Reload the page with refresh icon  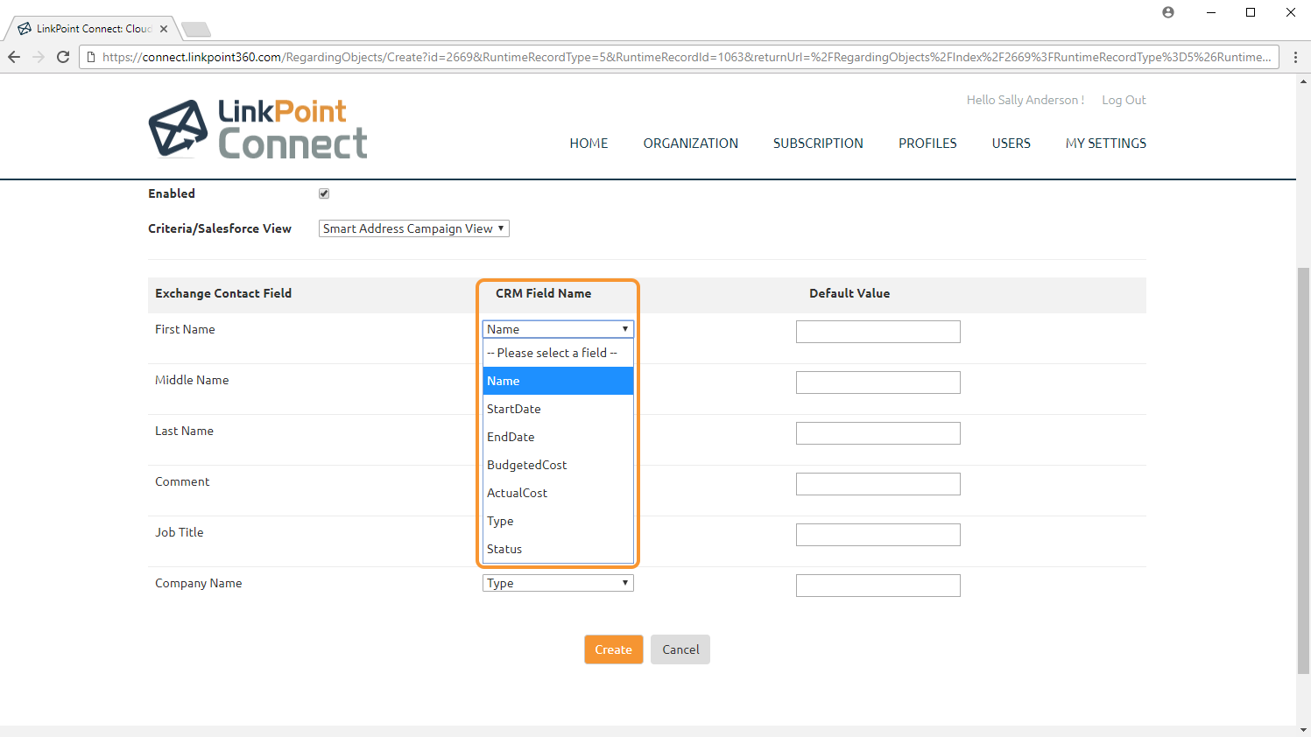63,57
